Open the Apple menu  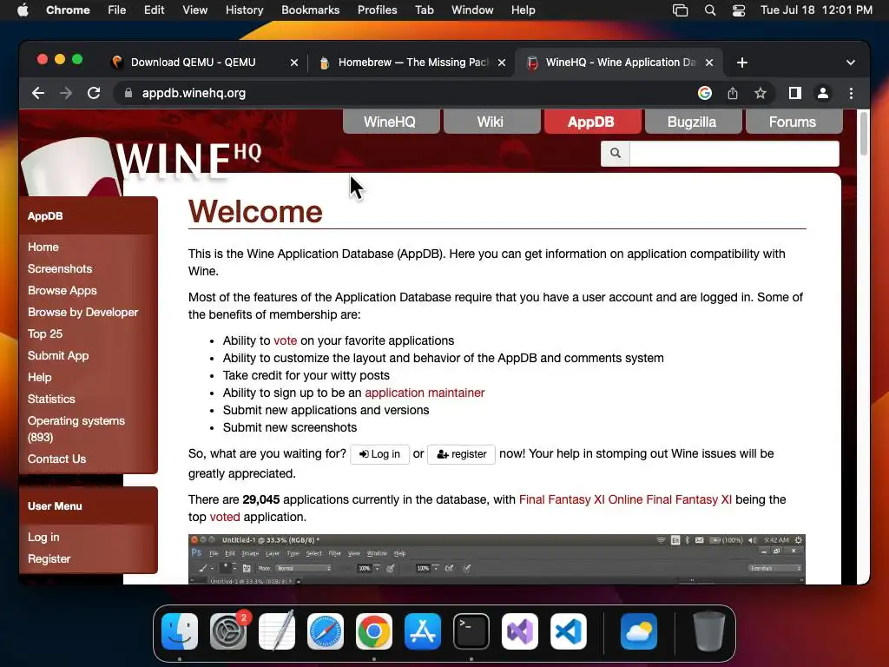click(x=22, y=10)
